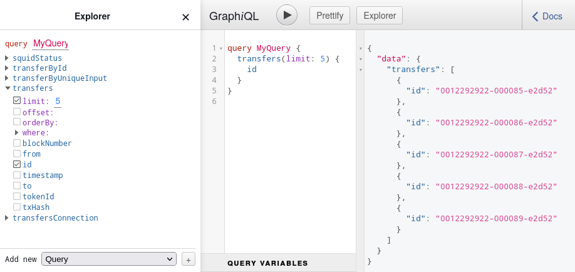Collapse the transfers field
Screen dimensions: 575x272
[x=8, y=88]
